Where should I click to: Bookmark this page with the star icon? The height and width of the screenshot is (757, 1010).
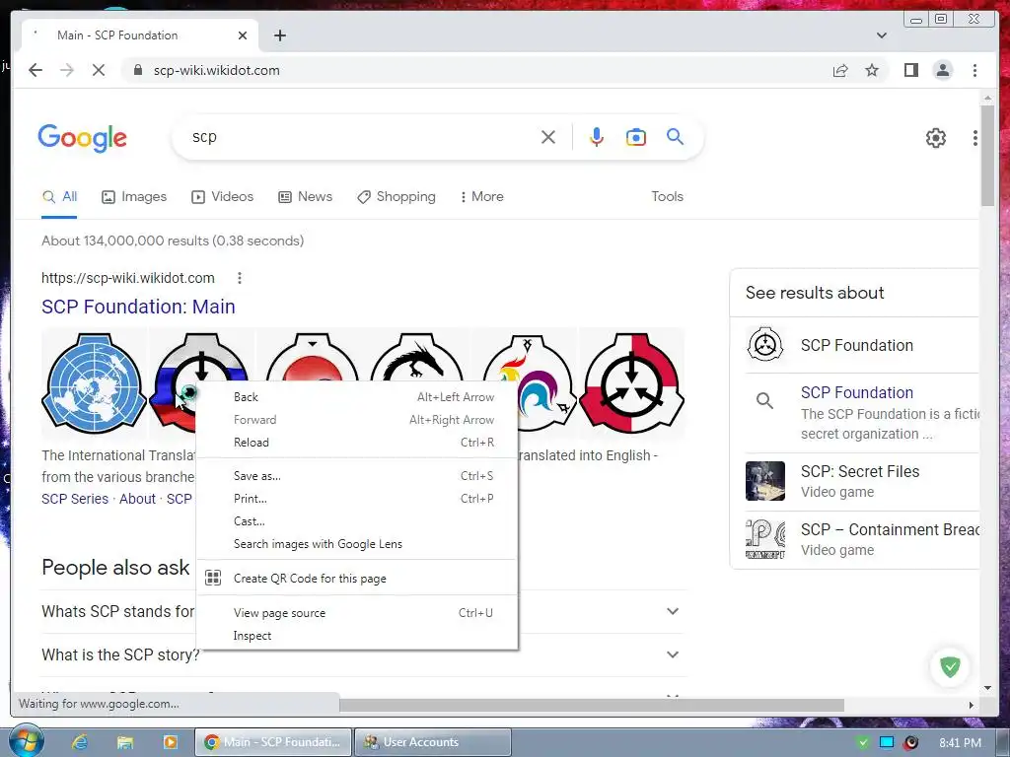tap(872, 70)
